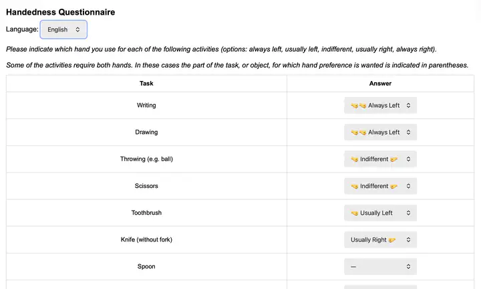Click the "Language:" label text
Viewport: 481px width, 289px height.
click(x=22, y=29)
